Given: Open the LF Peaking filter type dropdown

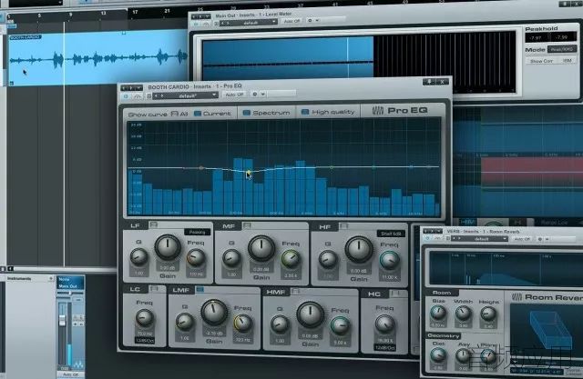Looking at the screenshot, I should click(198, 232).
